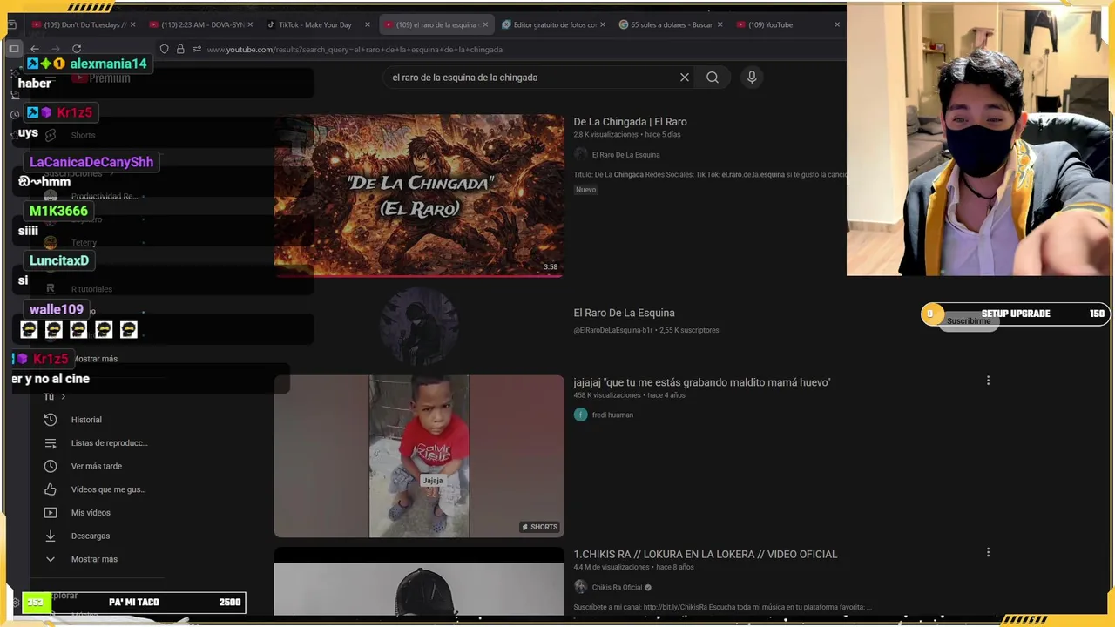Image resolution: width=1115 pixels, height=627 pixels.
Task: Close the TikTok - Make Your Day tab
Action: 367,24
